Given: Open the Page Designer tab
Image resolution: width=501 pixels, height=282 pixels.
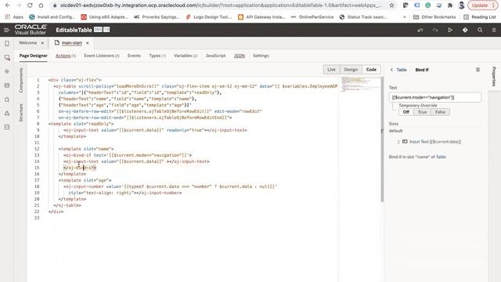Looking at the screenshot, I should tap(33, 56).
